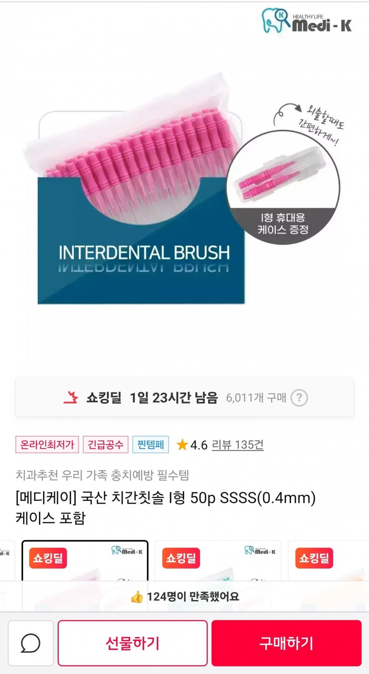Tap the red shocking deal lightning icon
The height and width of the screenshot is (674, 369).
point(71,397)
